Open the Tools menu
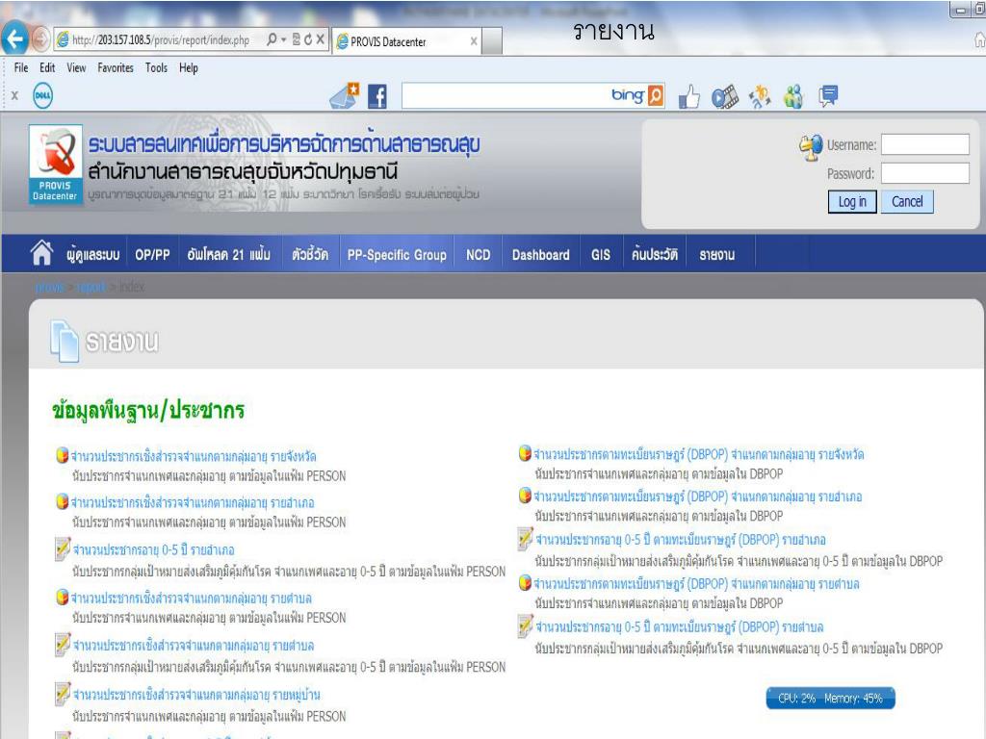Screen dimensions: 986x739 click(x=156, y=68)
